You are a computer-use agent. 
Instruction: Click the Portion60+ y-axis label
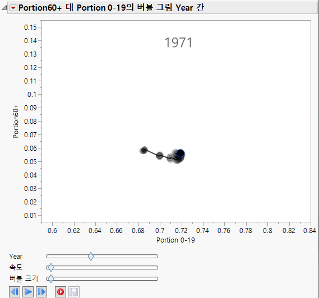[16, 122]
